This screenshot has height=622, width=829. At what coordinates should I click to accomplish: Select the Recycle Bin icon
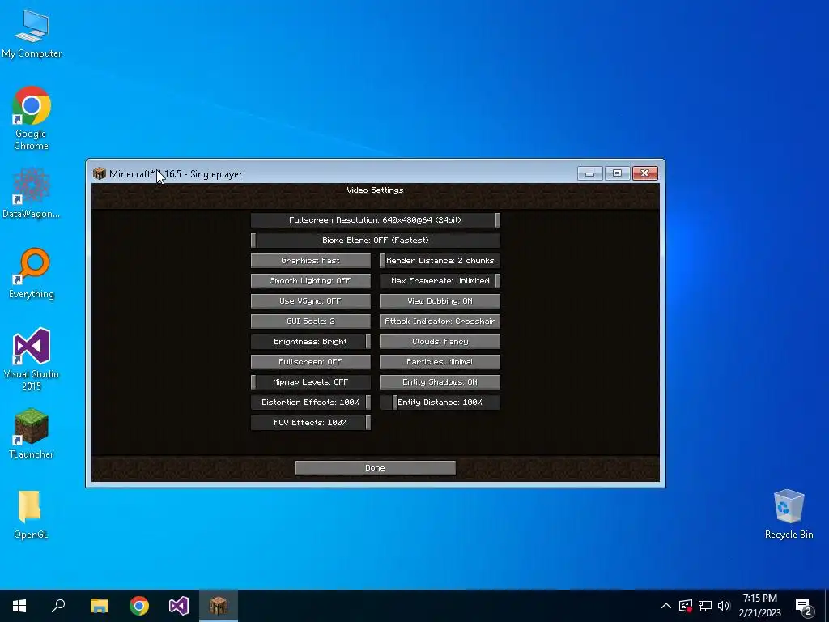tap(789, 514)
